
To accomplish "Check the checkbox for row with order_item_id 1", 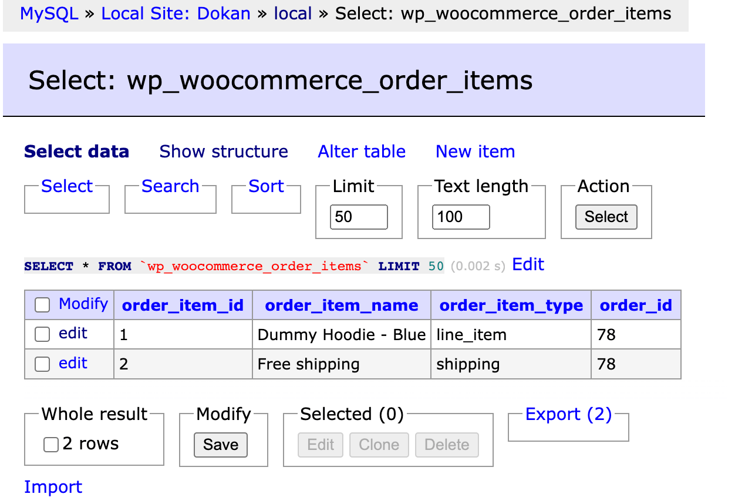I will click(42, 334).
